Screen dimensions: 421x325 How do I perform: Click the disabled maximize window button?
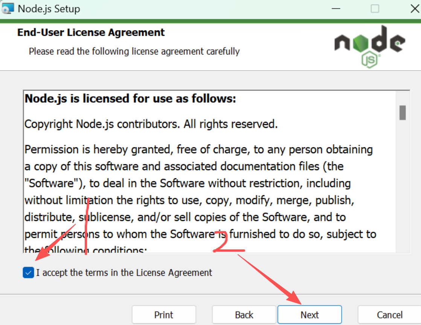375,9
